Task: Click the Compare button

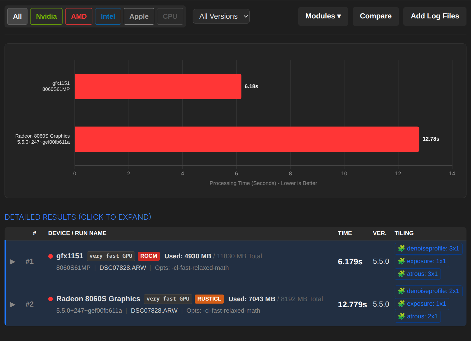Action: [x=376, y=16]
